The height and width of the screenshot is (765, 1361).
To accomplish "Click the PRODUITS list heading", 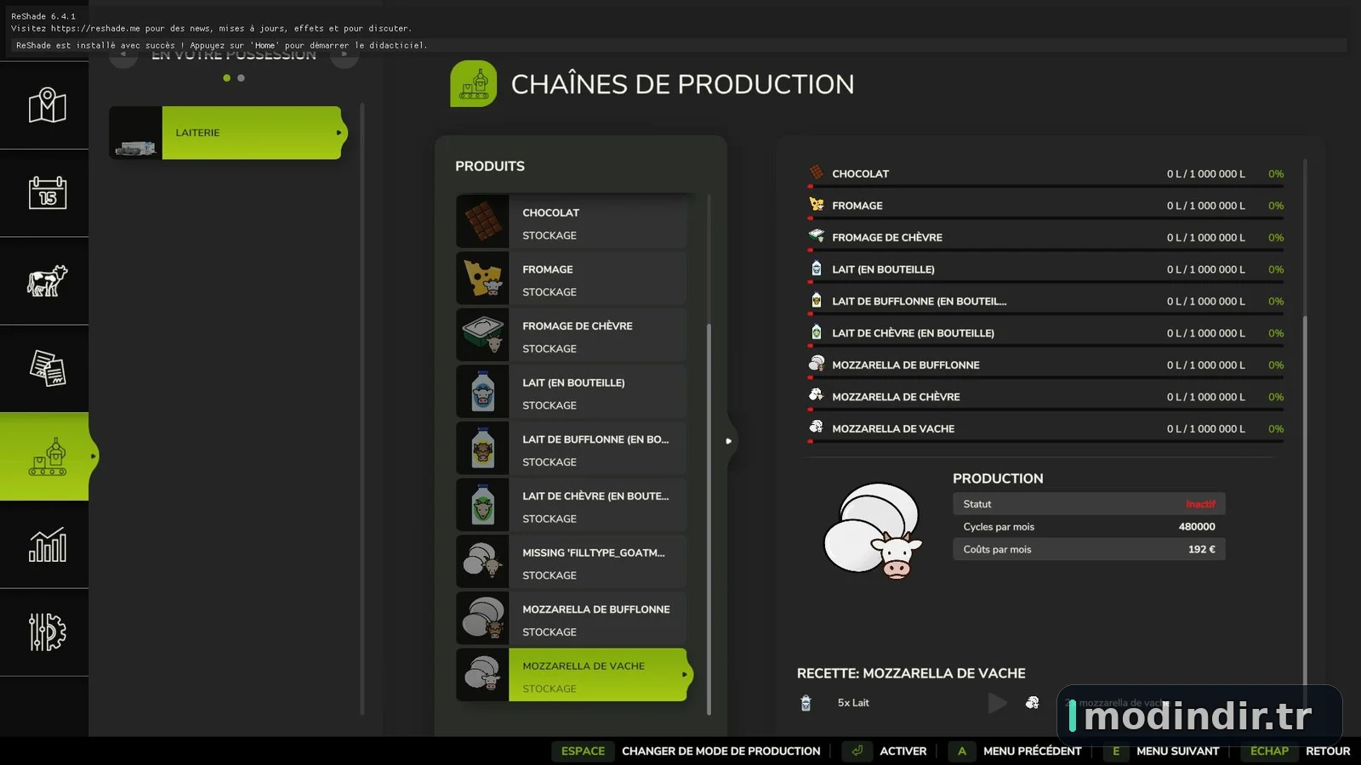I will pyautogui.click(x=490, y=166).
